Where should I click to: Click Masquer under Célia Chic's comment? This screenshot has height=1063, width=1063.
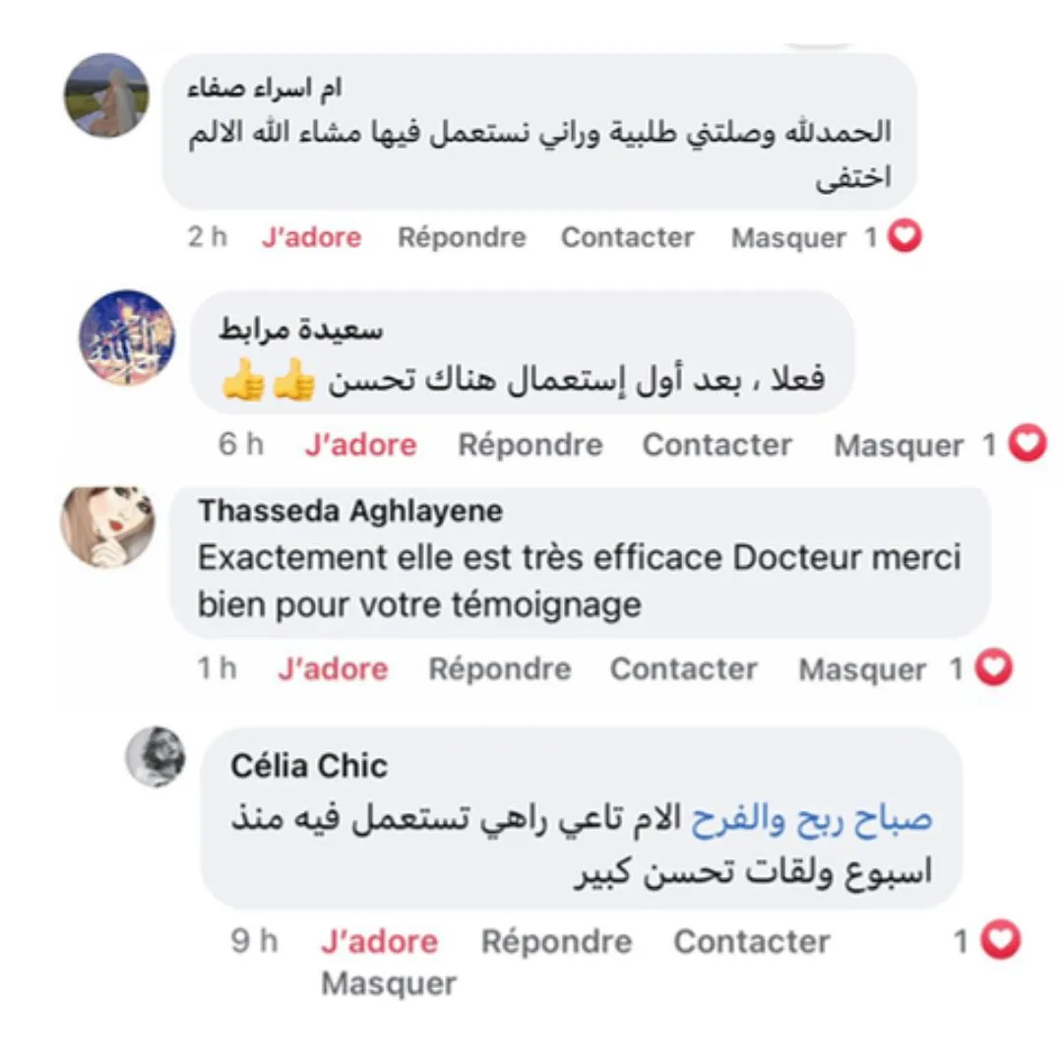(x=389, y=983)
